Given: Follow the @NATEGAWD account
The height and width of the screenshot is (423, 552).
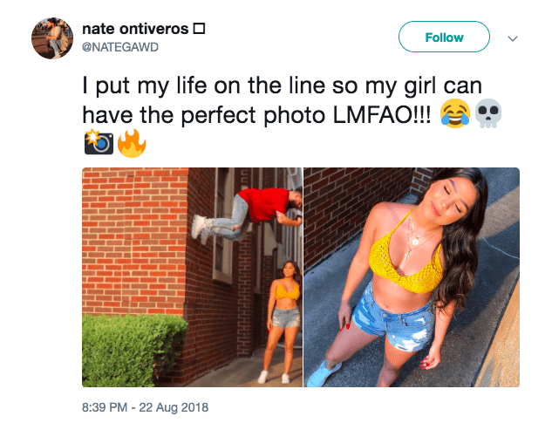Looking at the screenshot, I should coord(444,37).
